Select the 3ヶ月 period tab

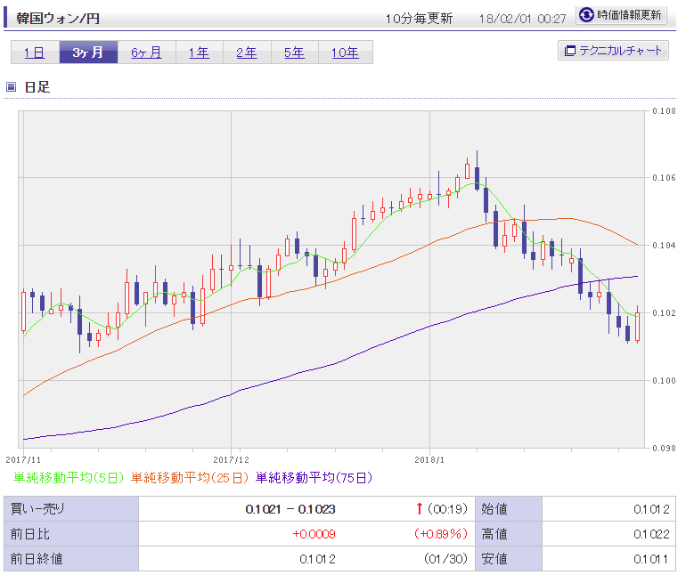coord(87,53)
